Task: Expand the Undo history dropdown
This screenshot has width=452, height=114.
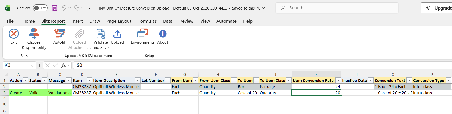Action: point(70,8)
